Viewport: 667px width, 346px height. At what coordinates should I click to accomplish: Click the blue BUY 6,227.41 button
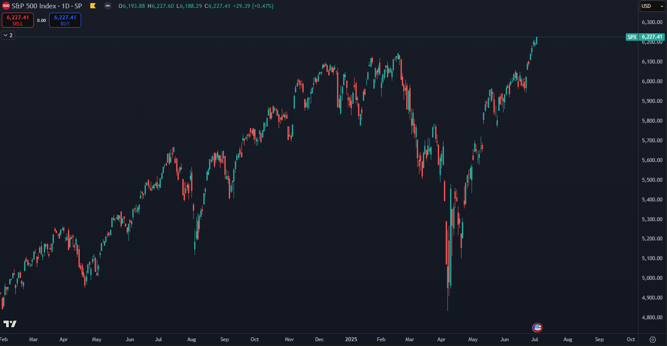click(65, 20)
